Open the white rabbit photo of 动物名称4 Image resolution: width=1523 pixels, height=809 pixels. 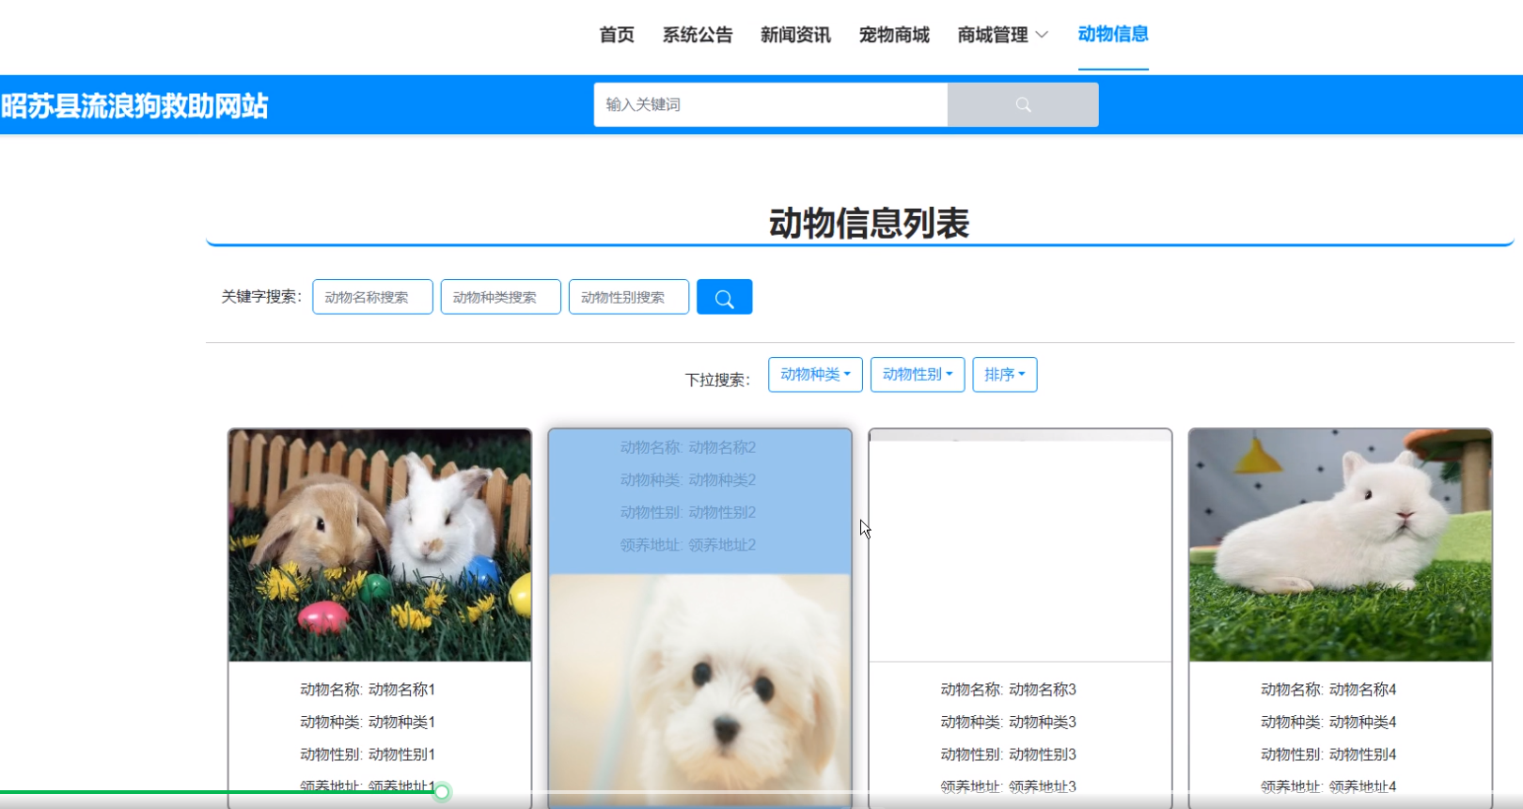1341,545
